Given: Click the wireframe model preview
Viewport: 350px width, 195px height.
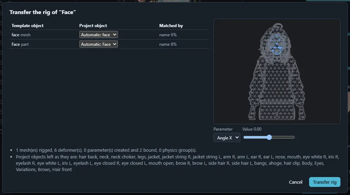Looking at the screenshot, I should point(277,71).
